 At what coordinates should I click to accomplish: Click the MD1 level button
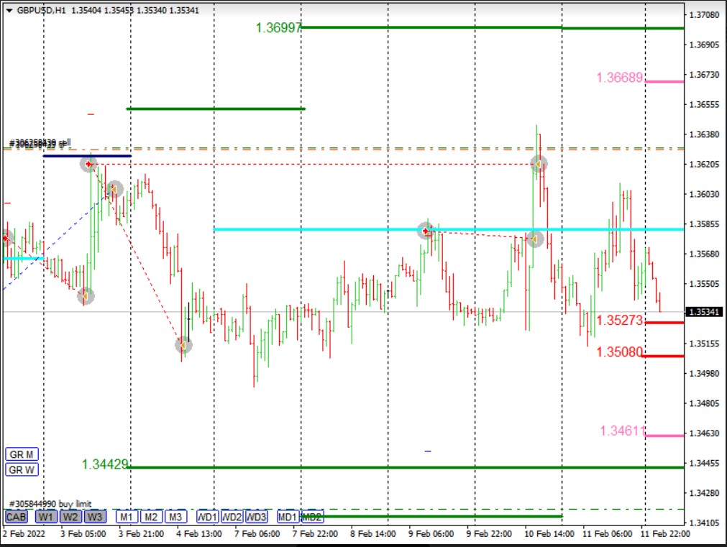pyautogui.click(x=287, y=517)
